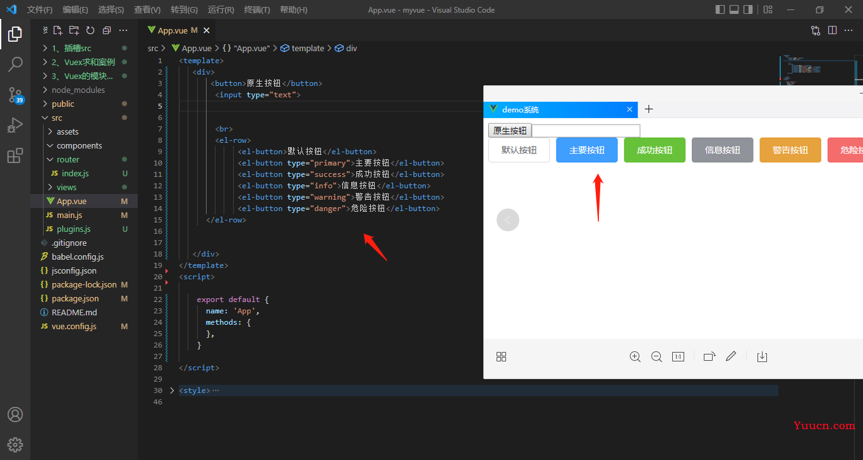863x460 pixels.
Task: Open 选择(S) menu
Action: (x=111, y=9)
